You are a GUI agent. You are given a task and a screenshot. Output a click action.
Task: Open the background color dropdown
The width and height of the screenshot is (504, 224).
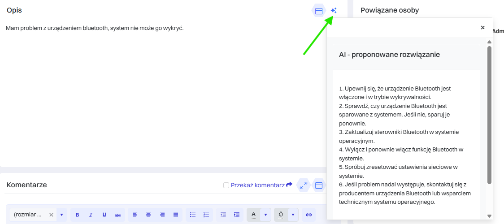[293, 215]
